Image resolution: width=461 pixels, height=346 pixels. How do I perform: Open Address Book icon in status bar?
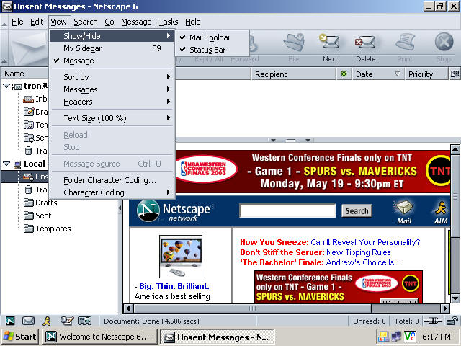[x=85, y=321]
